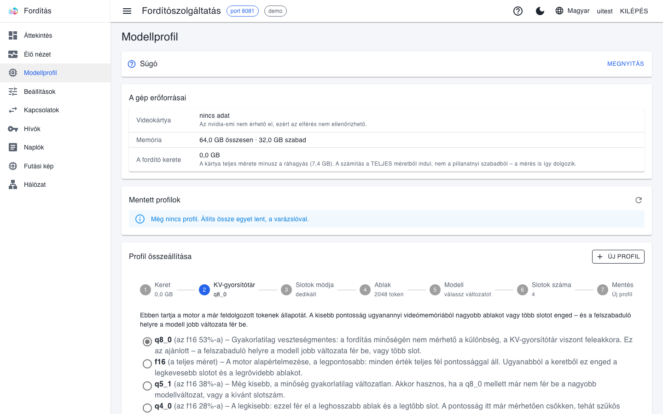Open the help question mark icon in header
663x414 pixels.
coord(518,11)
